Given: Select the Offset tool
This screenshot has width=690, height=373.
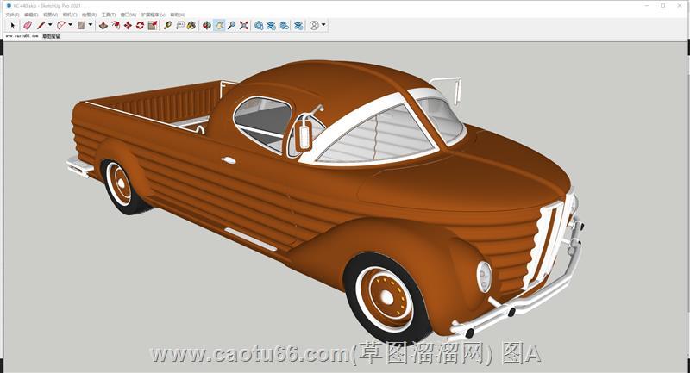Looking at the screenshot, I should 116,26.
